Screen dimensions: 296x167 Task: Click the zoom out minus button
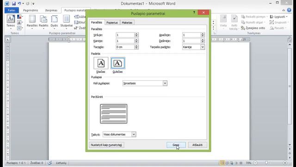click(255, 163)
